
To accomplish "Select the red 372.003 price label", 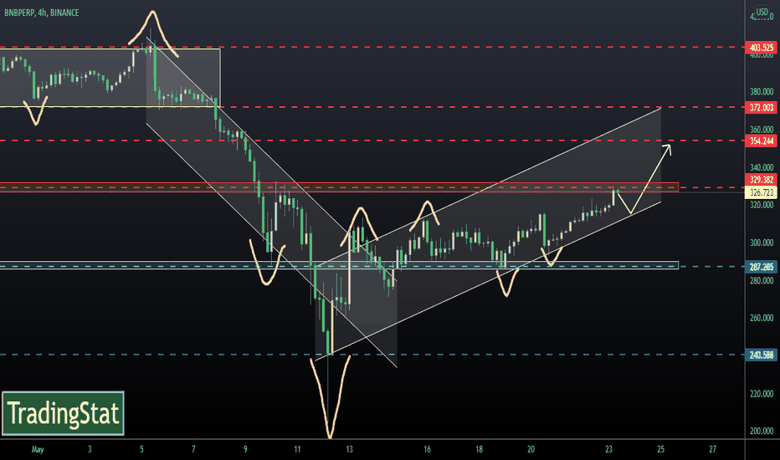I will [x=761, y=107].
